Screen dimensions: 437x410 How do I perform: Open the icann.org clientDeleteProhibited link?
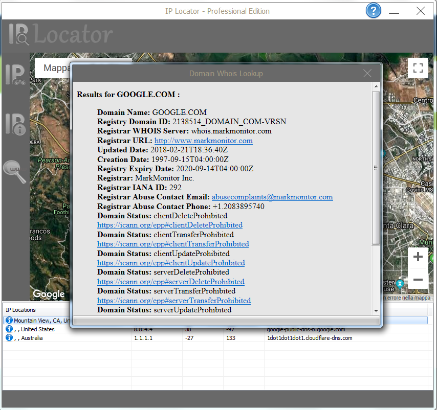(170, 225)
